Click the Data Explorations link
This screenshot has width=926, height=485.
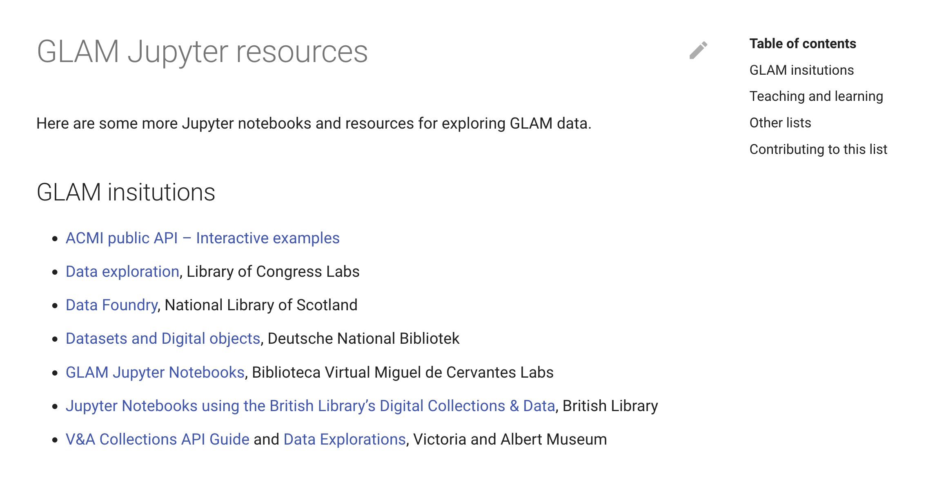coord(345,439)
